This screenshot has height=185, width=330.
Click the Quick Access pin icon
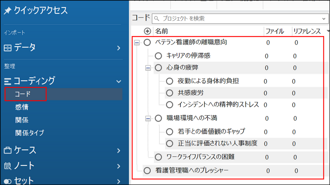click(8, 11)
